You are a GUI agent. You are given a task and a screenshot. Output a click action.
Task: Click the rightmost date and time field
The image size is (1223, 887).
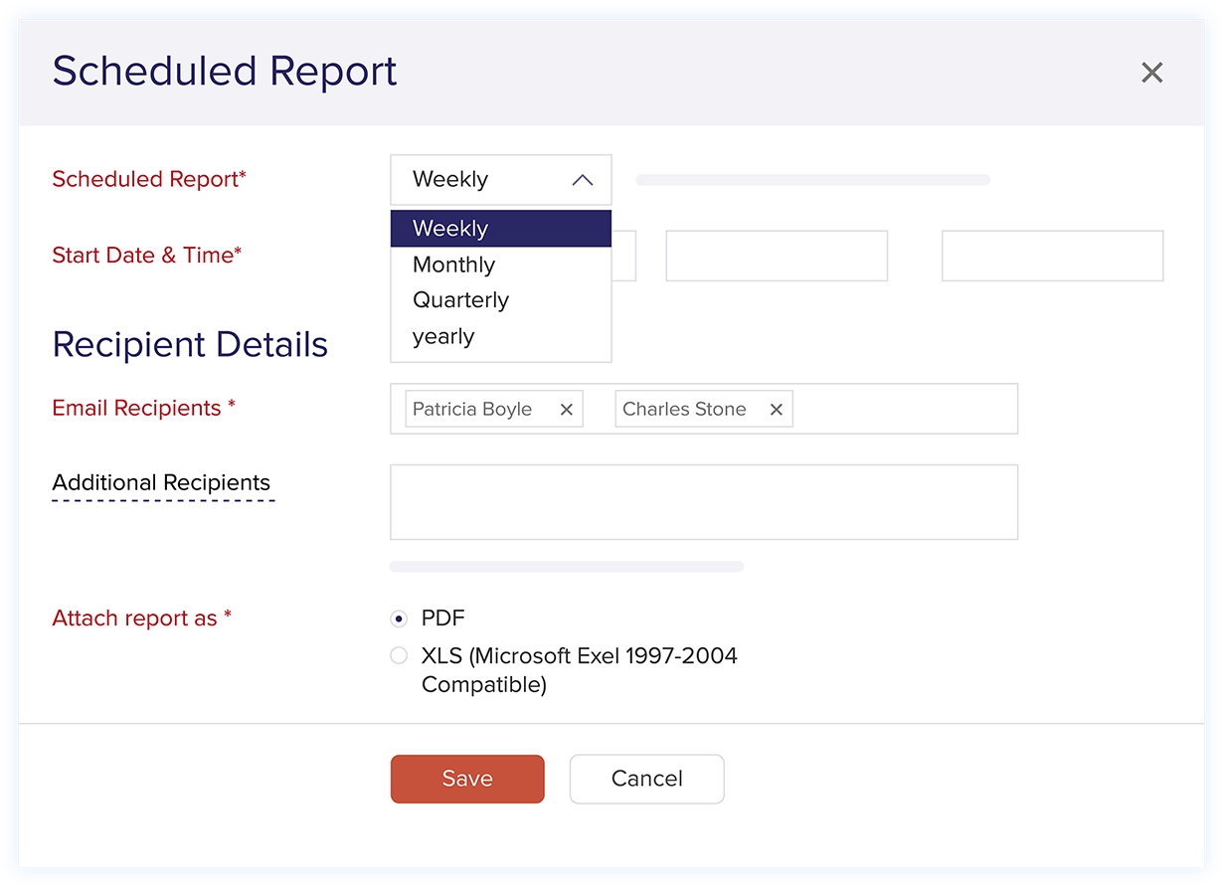(x=1052, y=256)
